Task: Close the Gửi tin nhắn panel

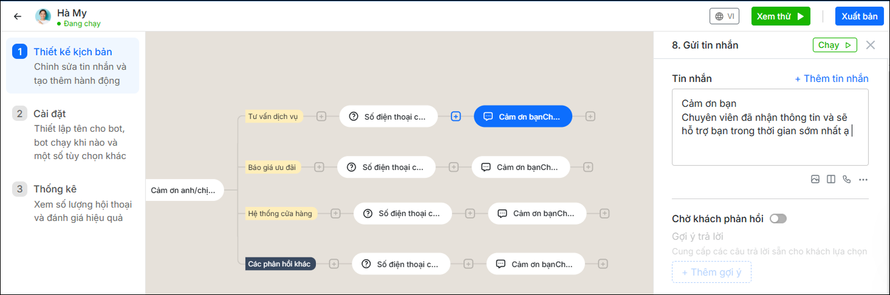Action: click(871, 45)
